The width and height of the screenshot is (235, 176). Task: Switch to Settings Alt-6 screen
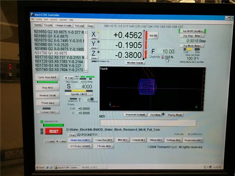[173, 140]
